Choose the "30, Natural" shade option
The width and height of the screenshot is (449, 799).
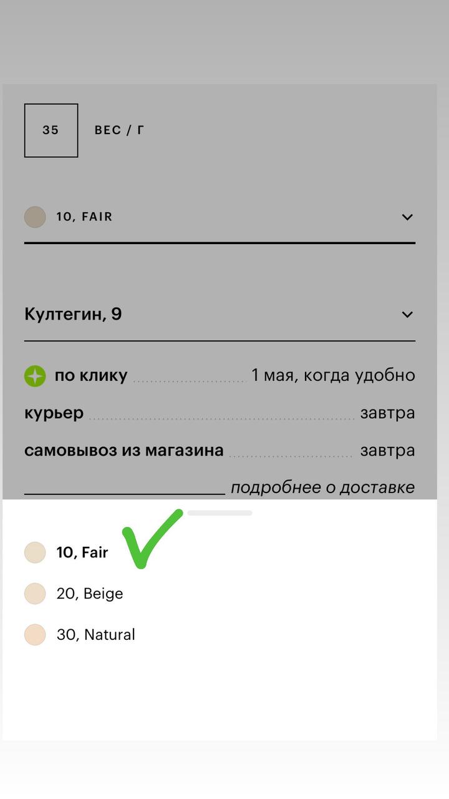coord(95,635)
